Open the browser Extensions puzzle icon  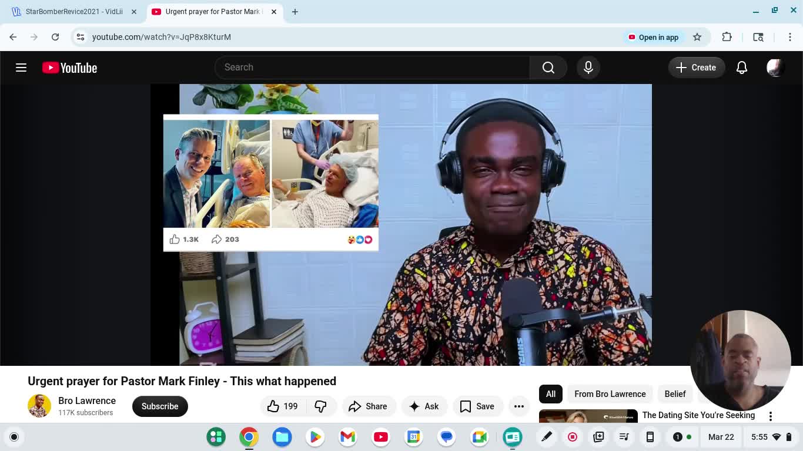click(x=727, y=37)
